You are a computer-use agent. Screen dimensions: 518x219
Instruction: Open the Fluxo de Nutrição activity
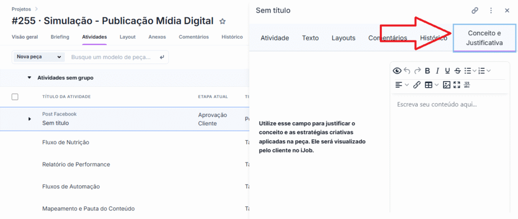[66, 142]
